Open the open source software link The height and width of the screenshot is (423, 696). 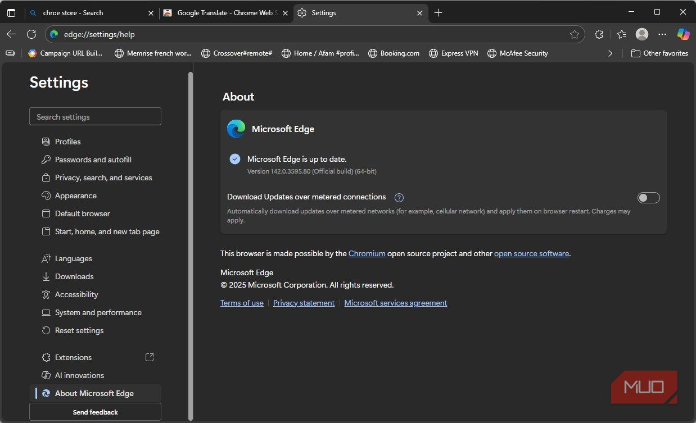click(x=531, y=253)
